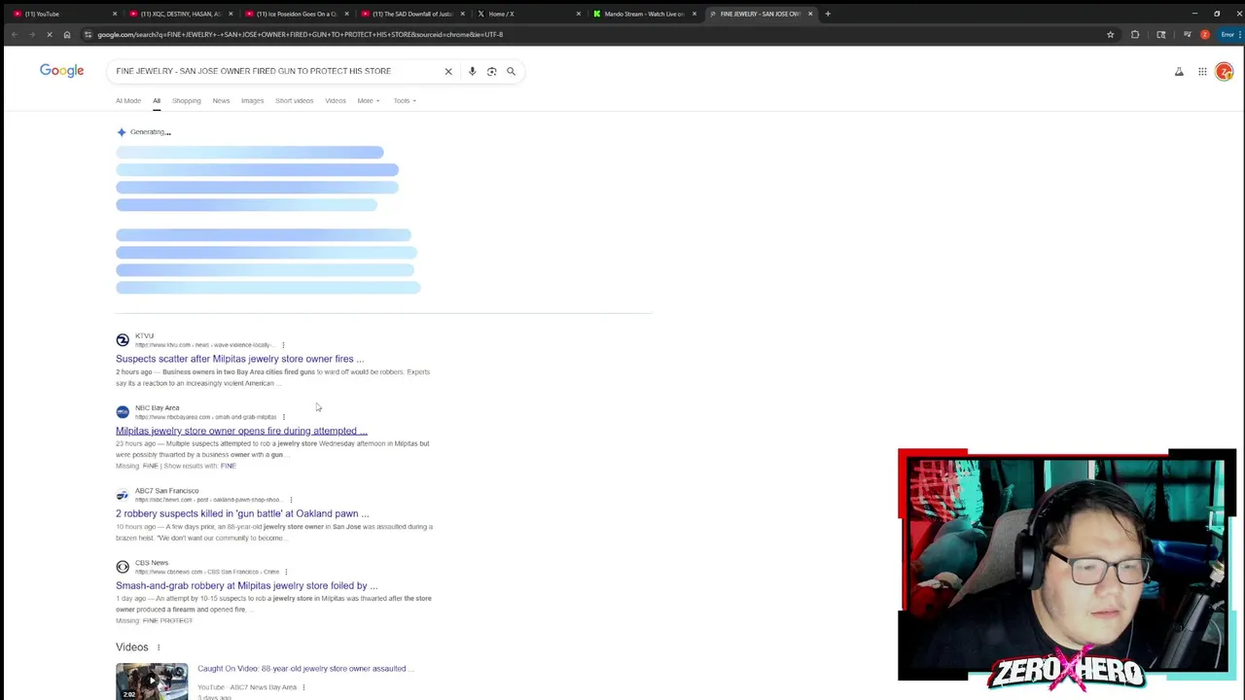Bookmark this page with the star icon
This screenshot has height=700, width=1245.
(1110, 34)
